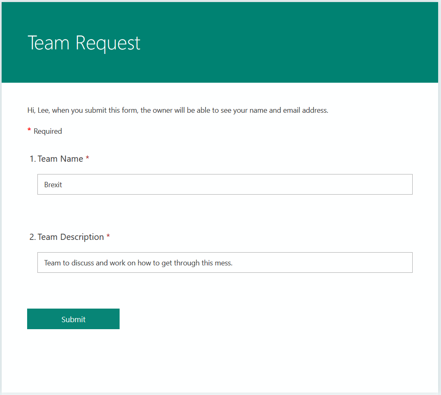Screen dimensions: 441x395
Task: Click the '2. Team Description' question label
Action: 69,237
